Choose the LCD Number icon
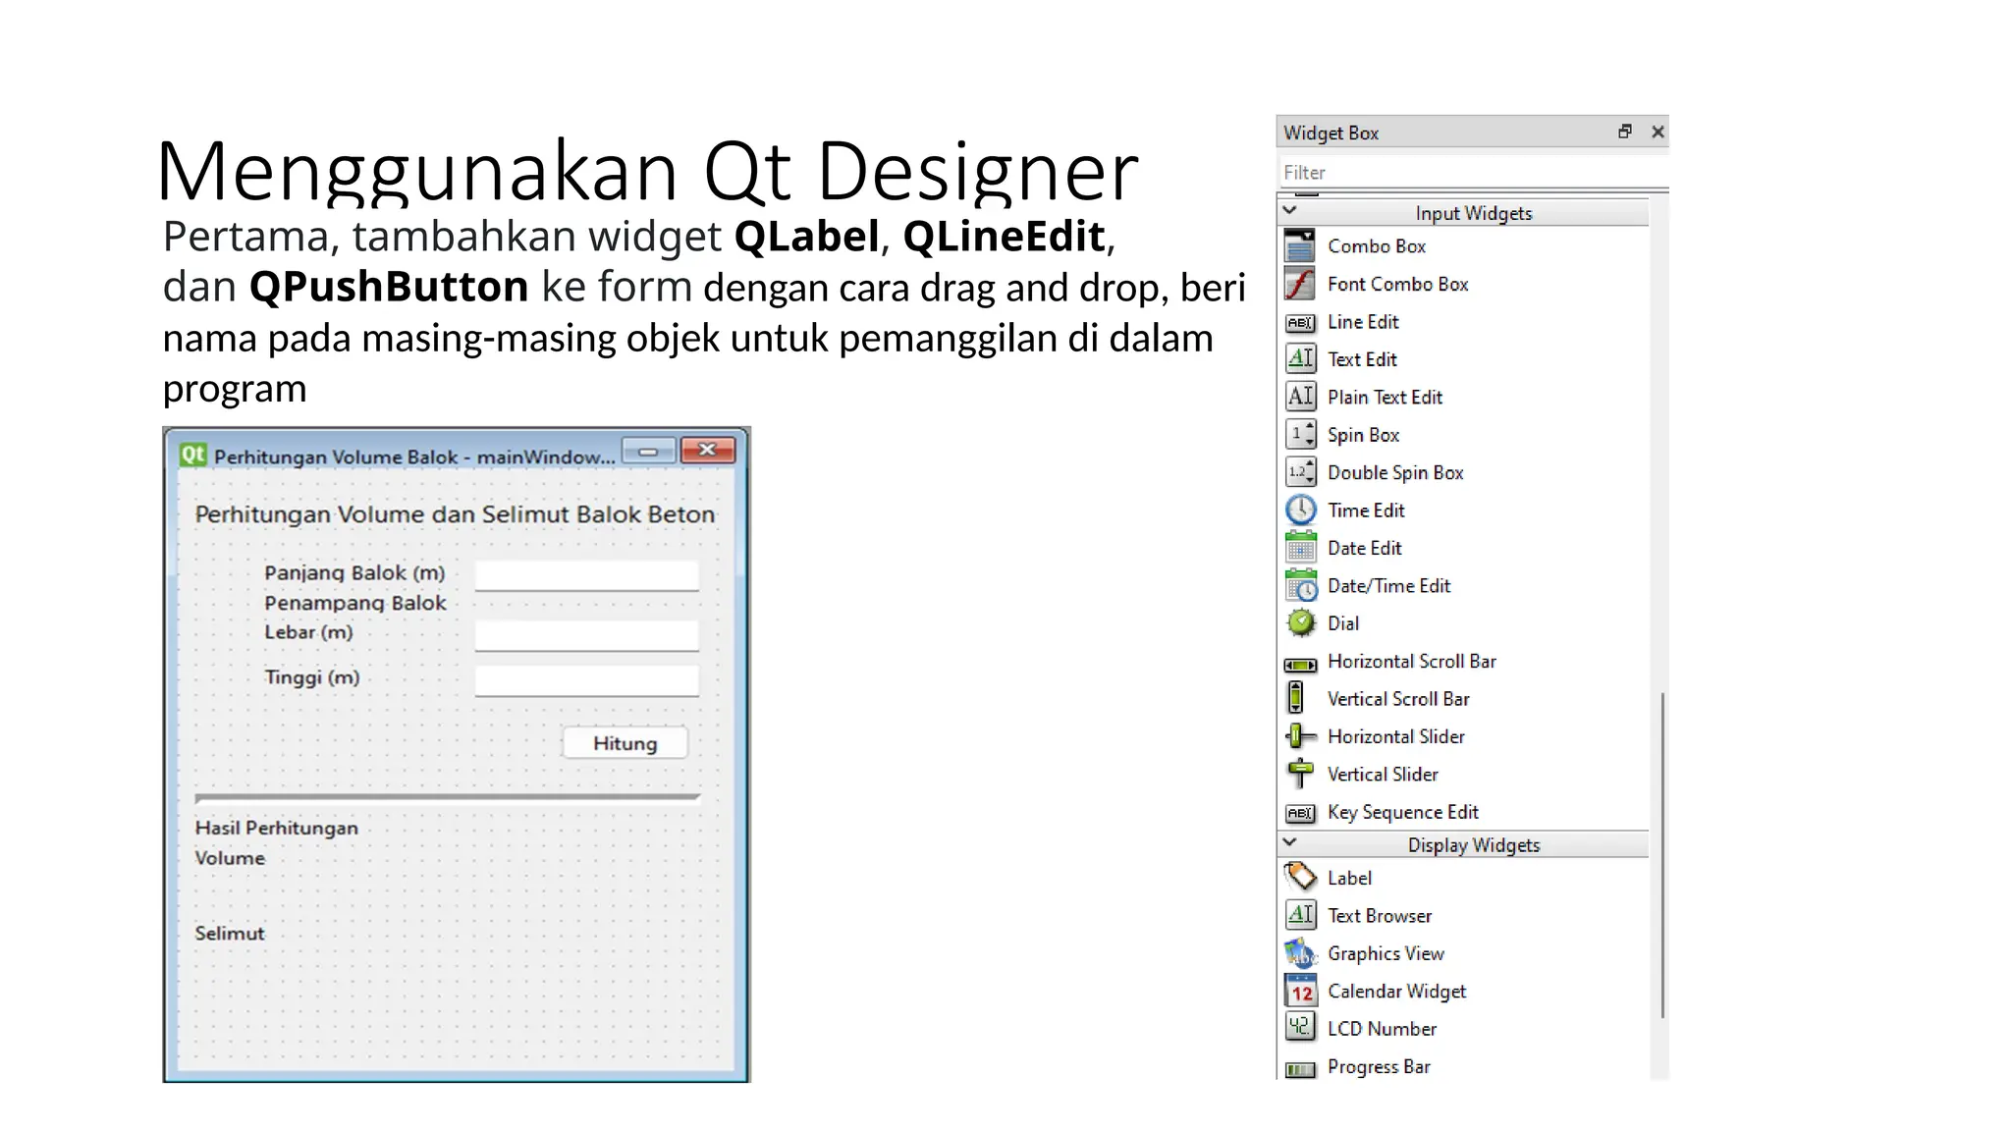Viewport: 2011px width, 1131px height. [1299, 1028]
